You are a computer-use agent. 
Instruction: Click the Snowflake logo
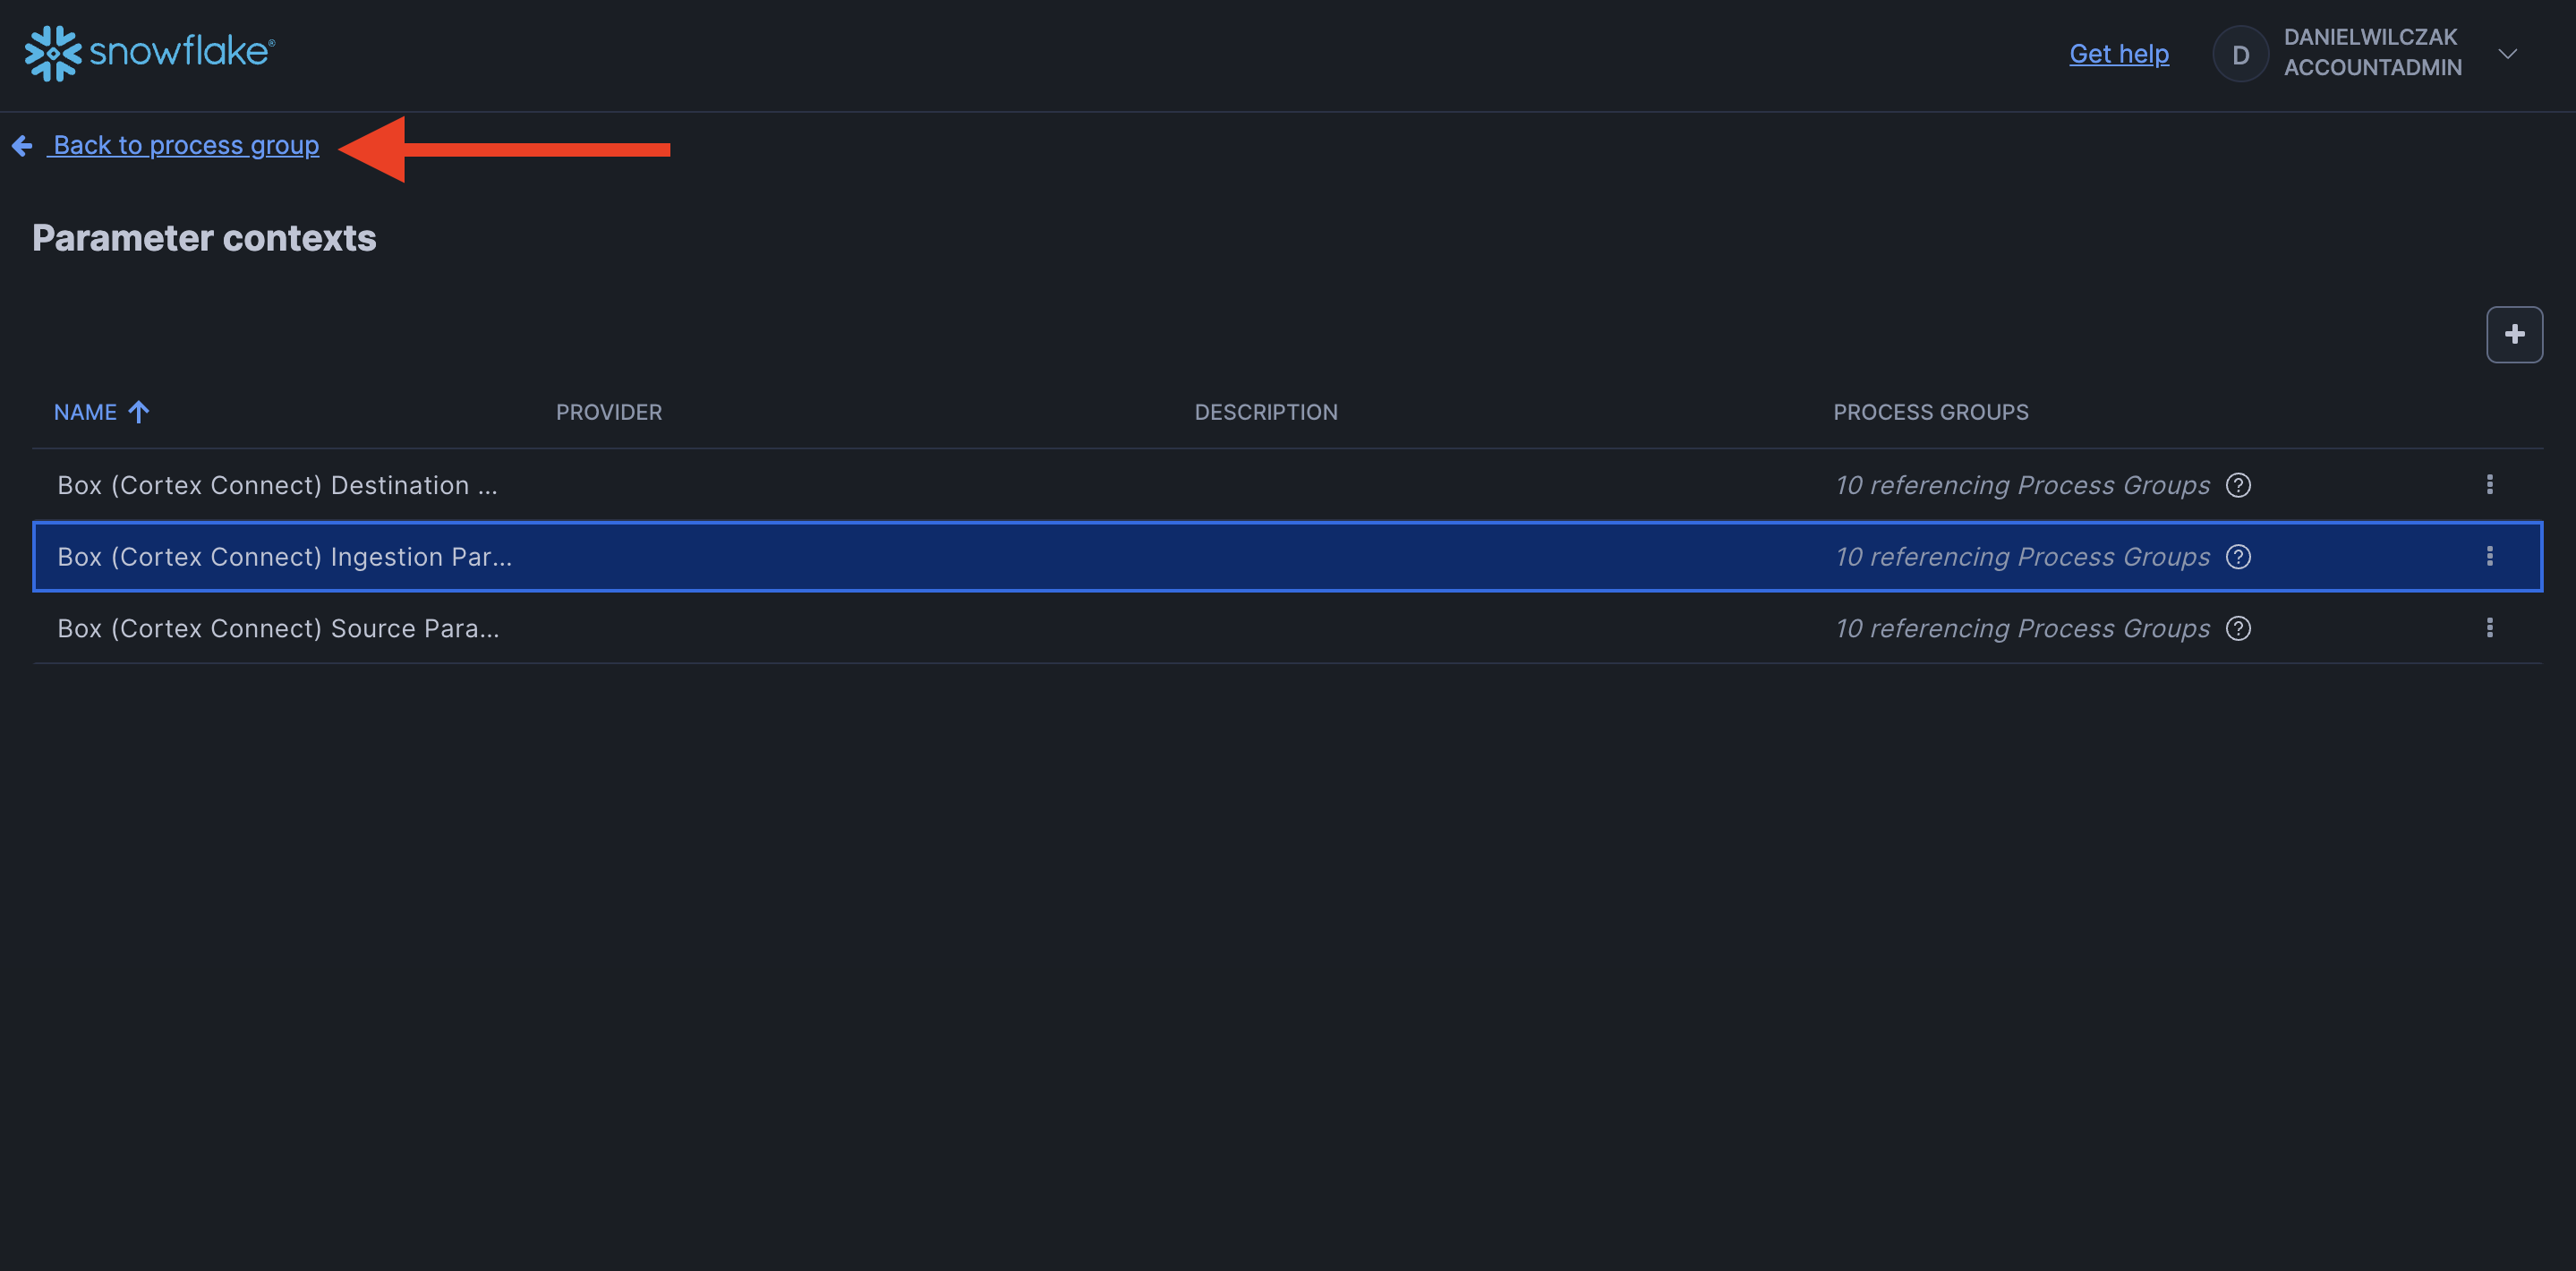tap(150, 52)
